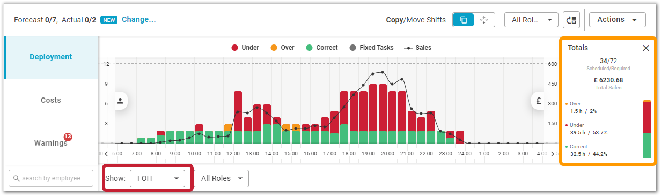The height and width of the screenshot is (196, 661).
Task: Open the Show FOH dropdown
Action: pos(157,178)
